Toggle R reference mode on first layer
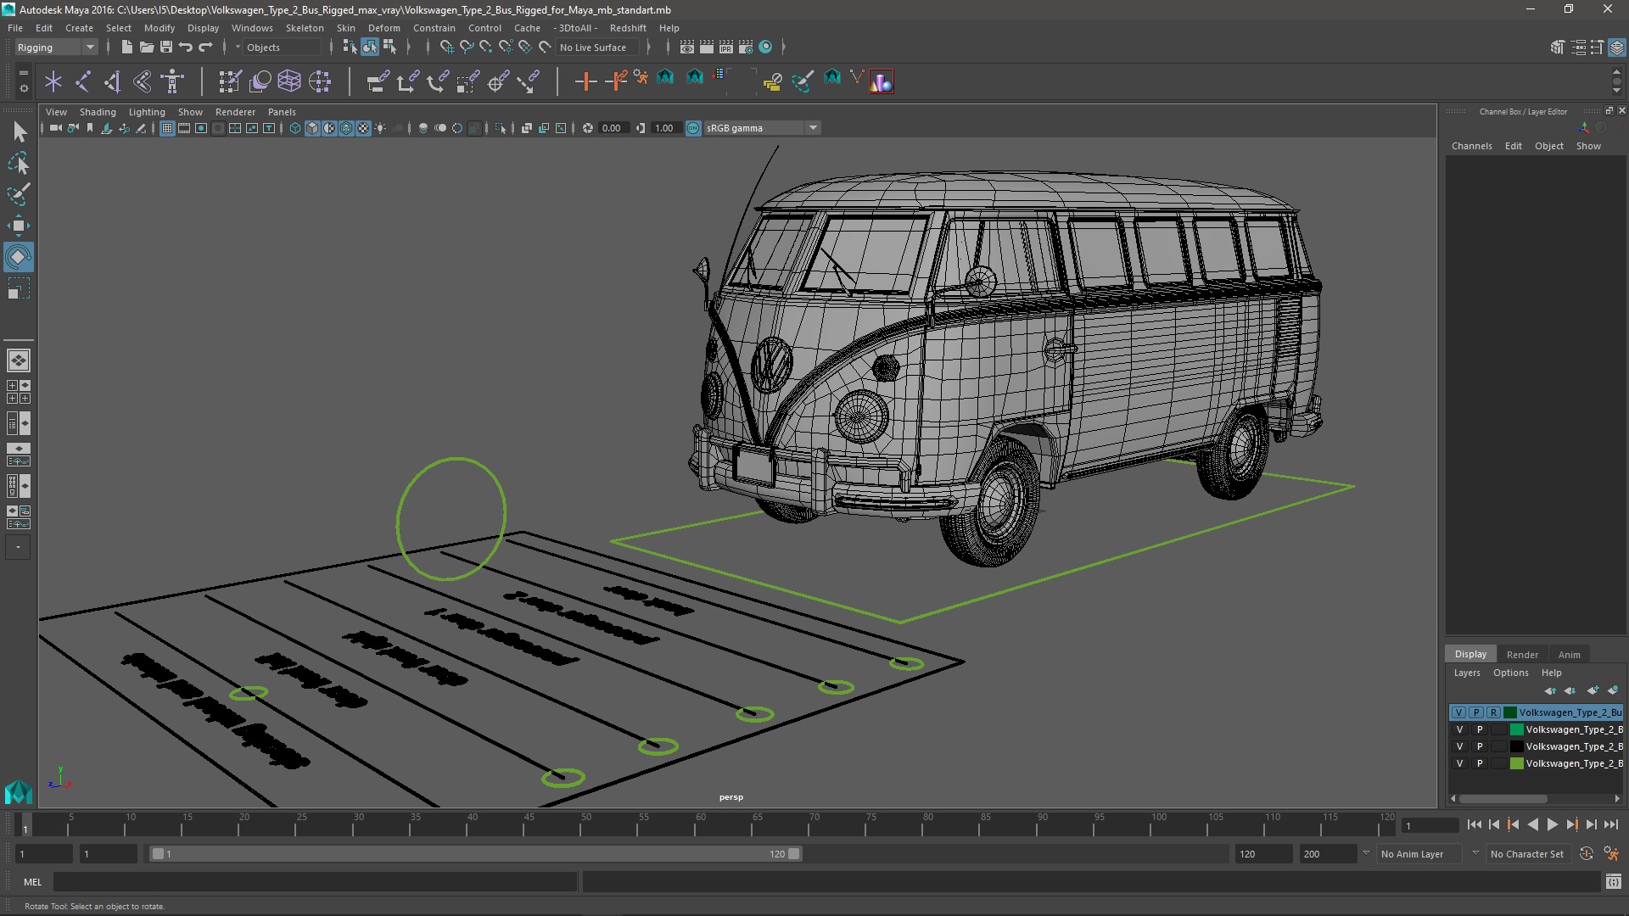 1493,712
